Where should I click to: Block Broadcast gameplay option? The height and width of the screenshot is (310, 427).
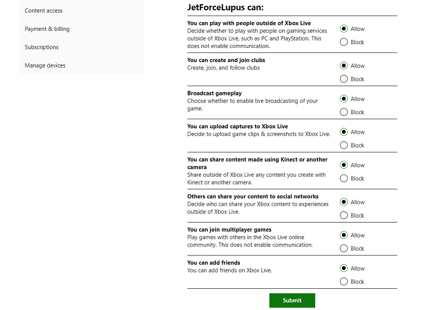[344, 112]
